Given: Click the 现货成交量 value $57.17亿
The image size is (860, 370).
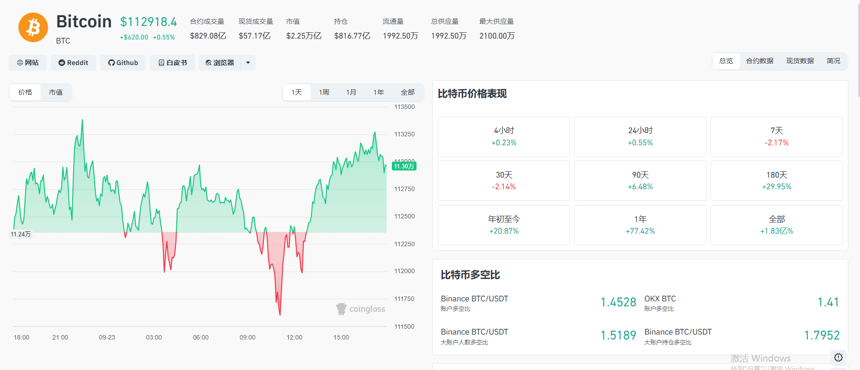Looking at the screenshot, I should pyautogui.click(x=254, y=36).
